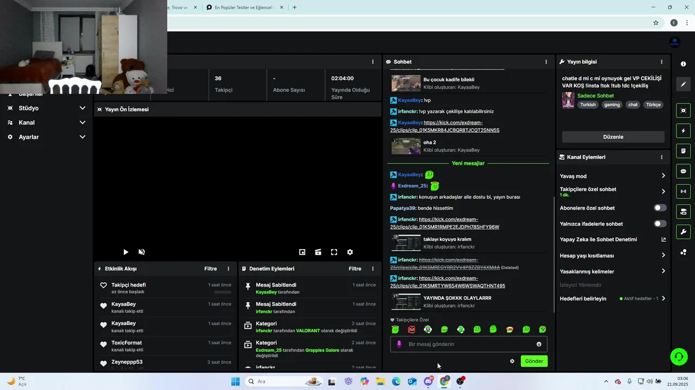The height and width of the screenshot is (390, 695).
Task: Click the gaming tag
Action: [612, 105]
